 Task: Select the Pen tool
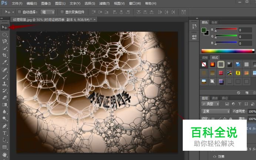click(x=4, y=126)
